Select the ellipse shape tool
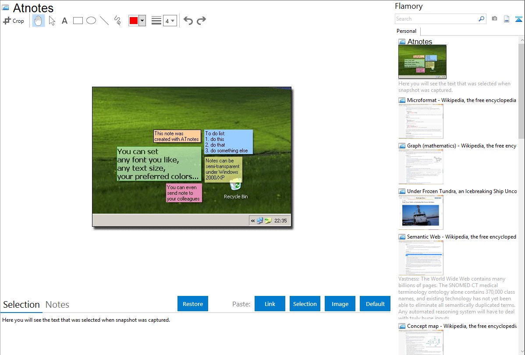This screenshot has width=525, height=355. (91, 21)
